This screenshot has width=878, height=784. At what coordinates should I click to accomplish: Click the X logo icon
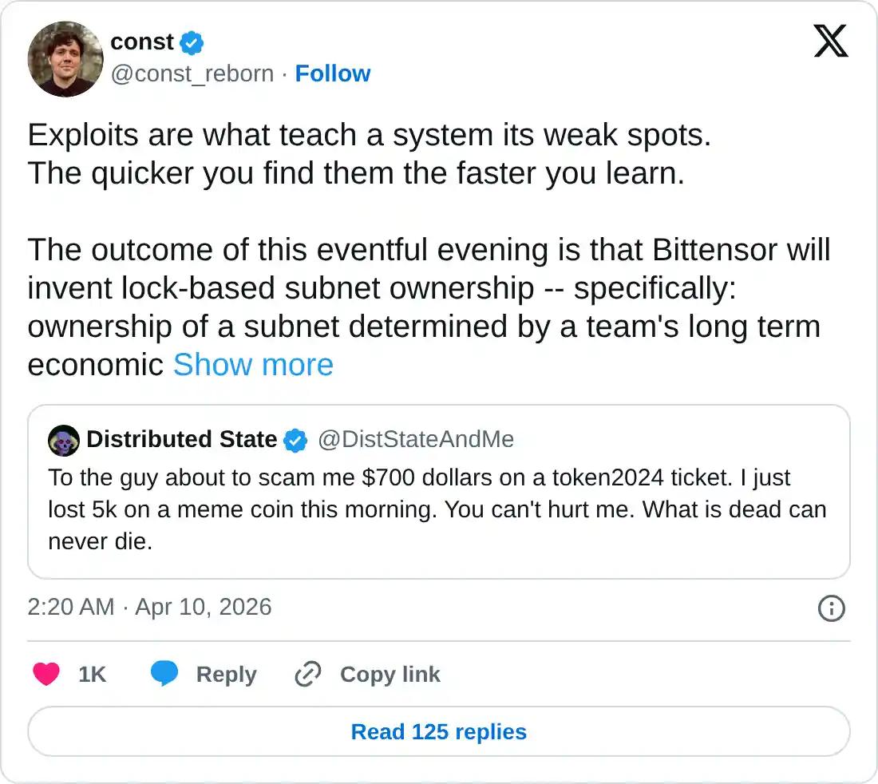coord(831,41)
